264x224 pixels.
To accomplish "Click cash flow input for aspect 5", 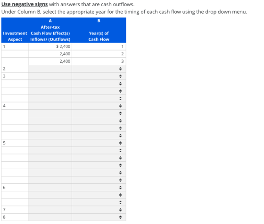I will pyautogui.click(x=50, y=143).
